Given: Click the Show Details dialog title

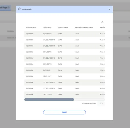Looking at the screenshot, I should (27, 9).
